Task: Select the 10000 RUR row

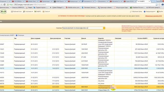Action: 82,73
